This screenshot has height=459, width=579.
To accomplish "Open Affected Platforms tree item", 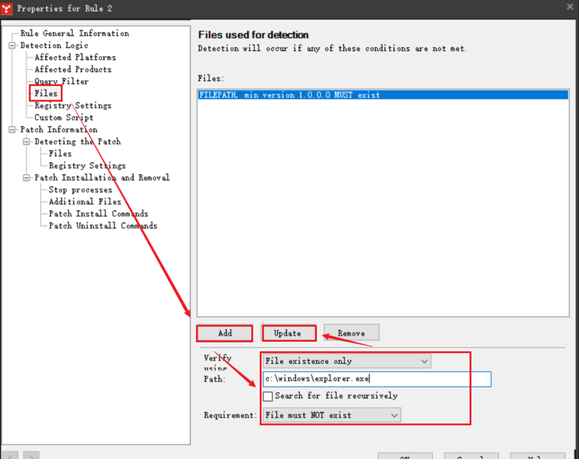I will click(x=75, y=58).
